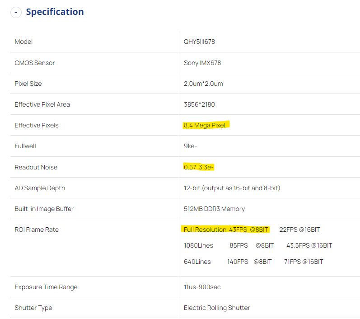360x319 pixels.
Task: Click the highlighted 0.57-3.3e- readout noise
Action: coord(199,167)
